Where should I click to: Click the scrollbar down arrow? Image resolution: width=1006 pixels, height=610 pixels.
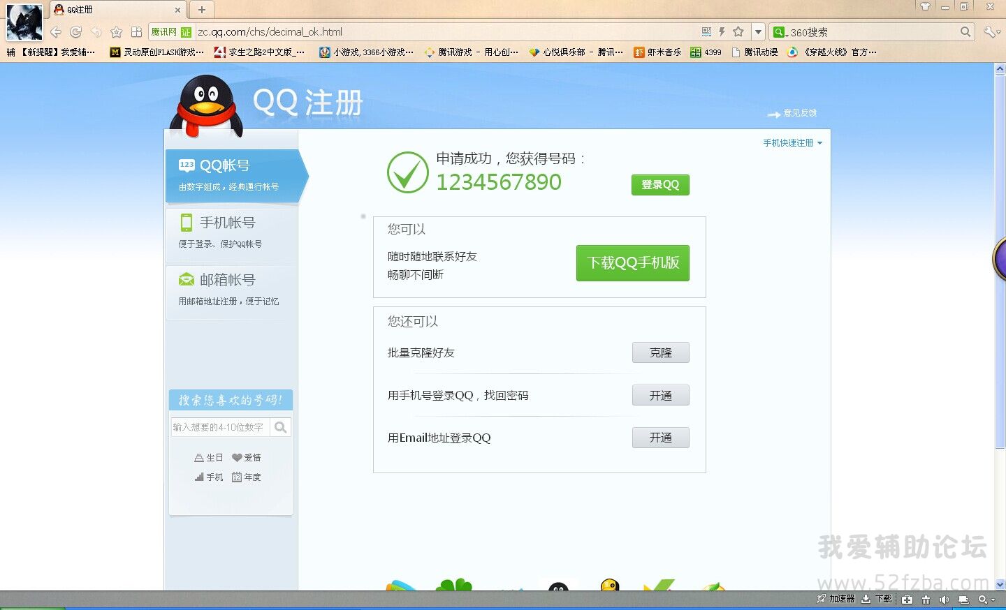pos(1000,585)
